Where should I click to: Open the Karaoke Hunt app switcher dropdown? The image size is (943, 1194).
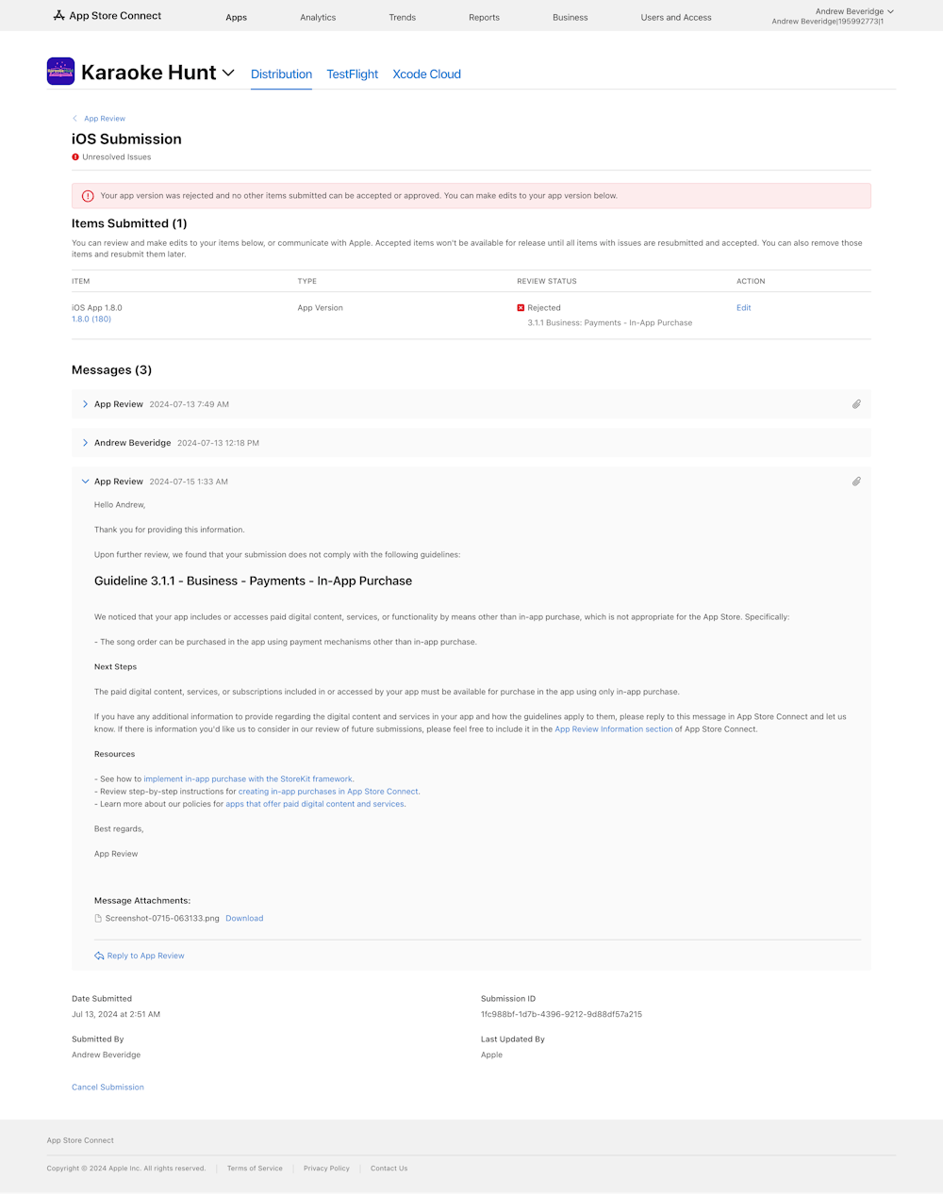point(228,73)
